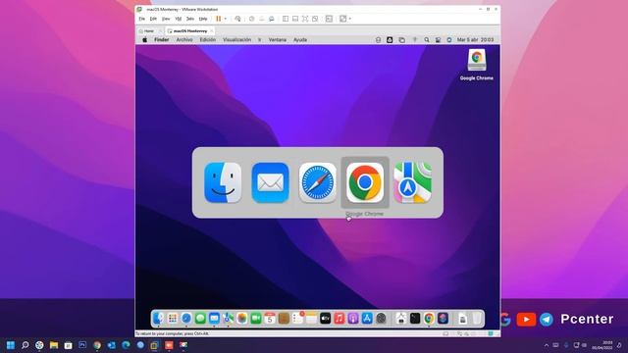The width and height of the screenshot is (628, 353).
Task: Click Send Ctrl+Alt+Del toolbar icon
Action: (237, 19)
